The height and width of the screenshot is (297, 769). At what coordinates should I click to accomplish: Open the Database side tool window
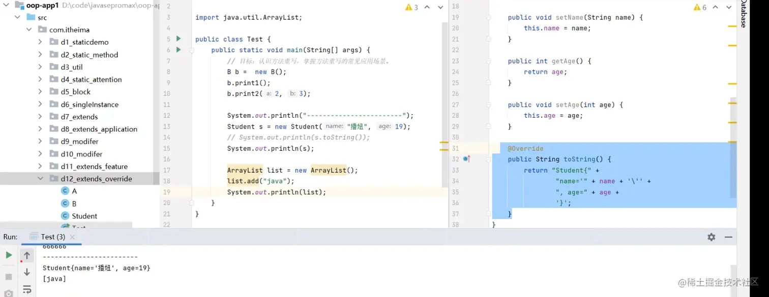[x=744, y=14]
